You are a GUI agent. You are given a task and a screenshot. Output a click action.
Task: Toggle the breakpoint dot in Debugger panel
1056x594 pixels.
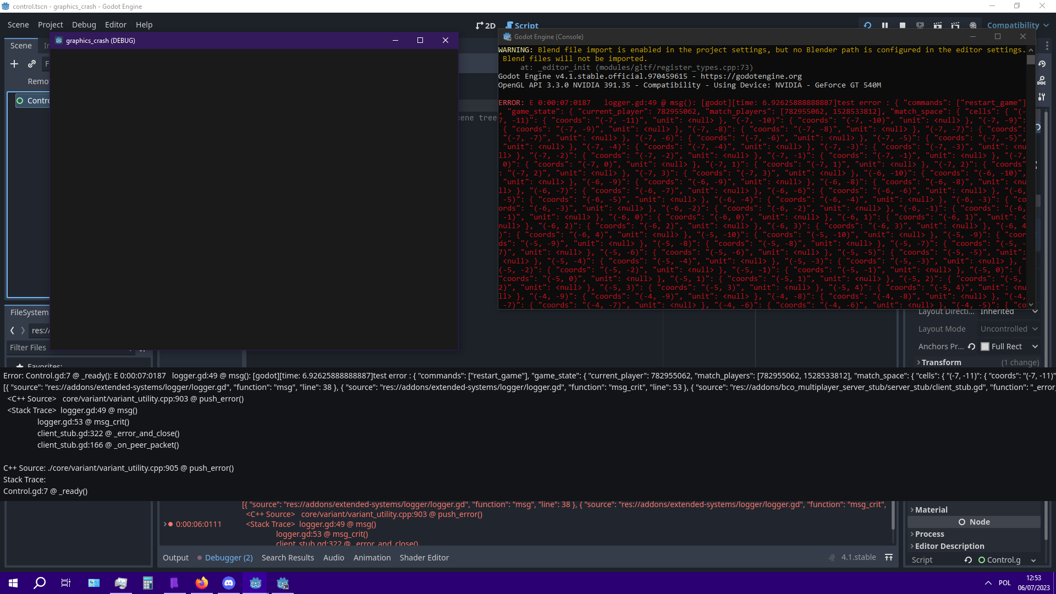171,524
